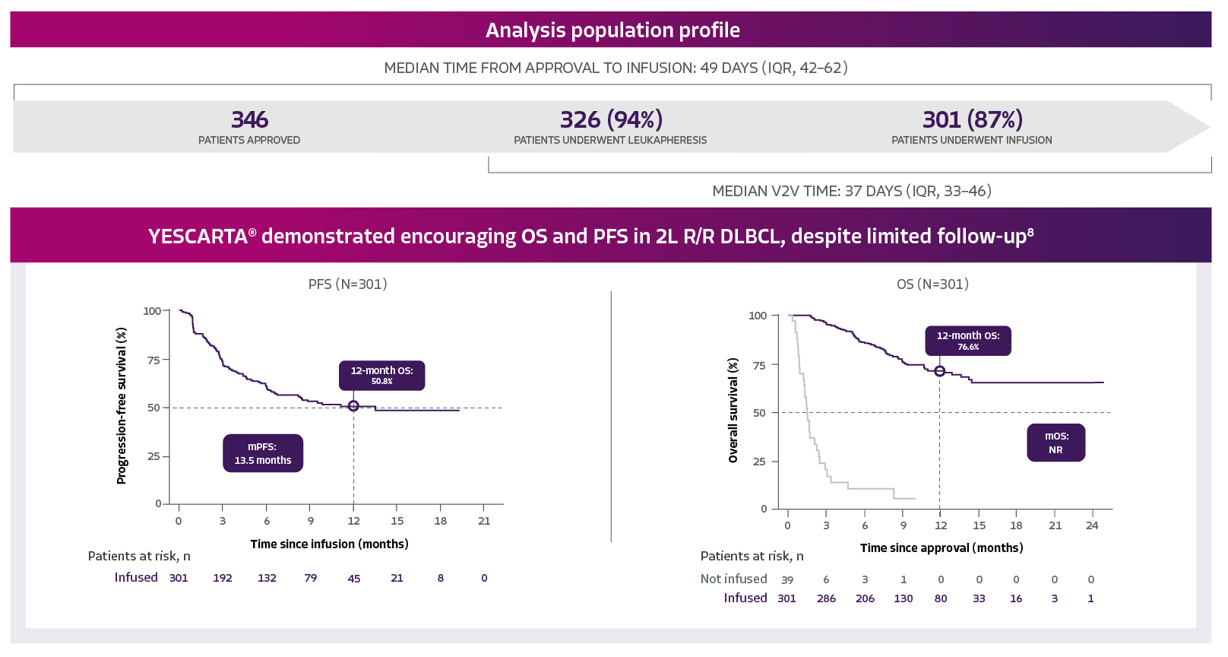1228x657 pixels.
Task: Select the "Progression-free survival (%)" axis label
Action: (x=121, y=406)
